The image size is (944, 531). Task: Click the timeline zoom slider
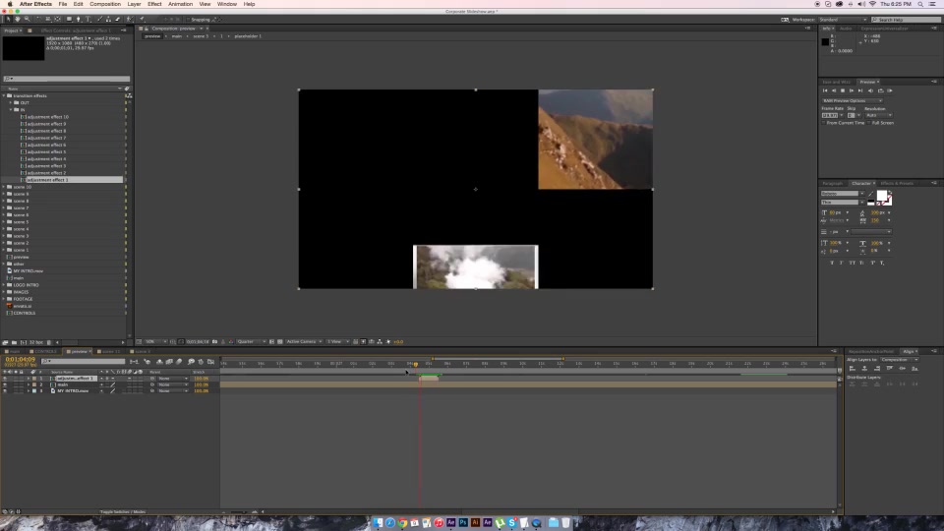[239, 511]
